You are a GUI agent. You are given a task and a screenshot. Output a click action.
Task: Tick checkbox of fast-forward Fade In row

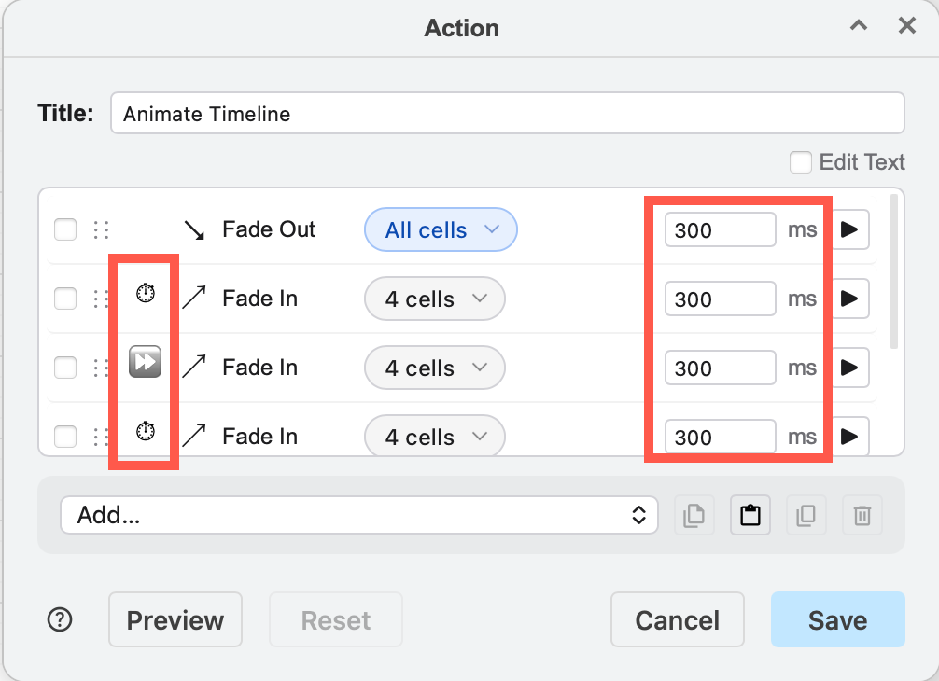tap(65, 368)
